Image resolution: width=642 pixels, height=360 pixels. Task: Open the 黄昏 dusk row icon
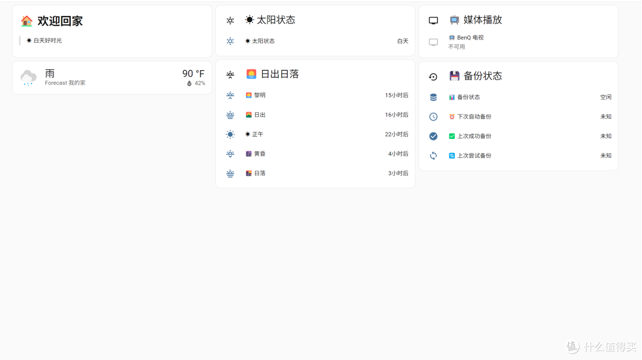point(230,154)
